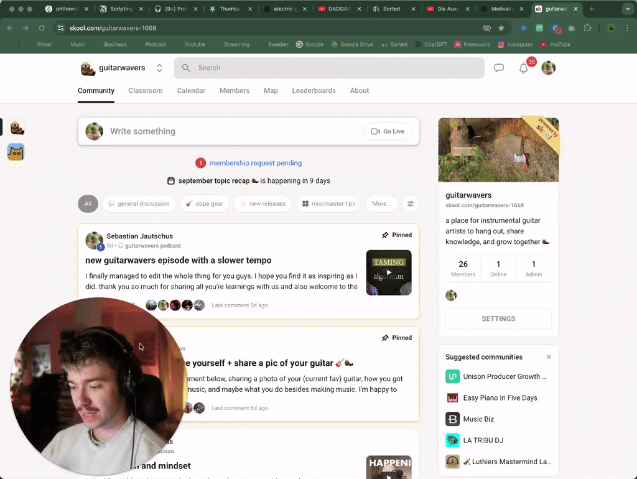The width and height of the screenshot is (637, 479).
Task: Bookmark this page with the star icon
Action: (x=501, y=28)
